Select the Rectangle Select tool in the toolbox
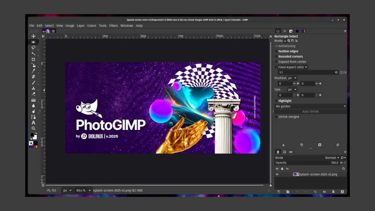 pyautogui.click(x=33, y=42)
